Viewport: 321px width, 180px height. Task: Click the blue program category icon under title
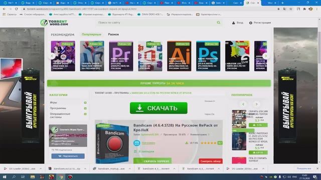pos(137,143)
